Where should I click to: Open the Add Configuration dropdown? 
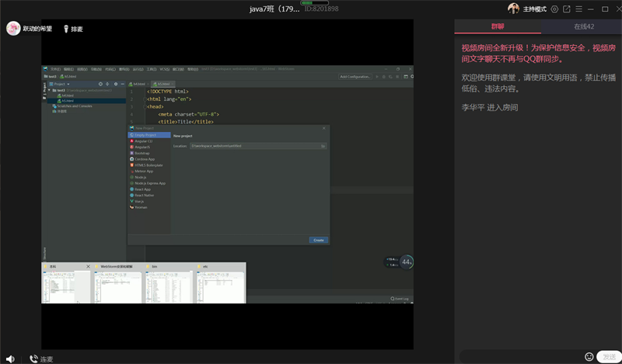pos(355,76)
